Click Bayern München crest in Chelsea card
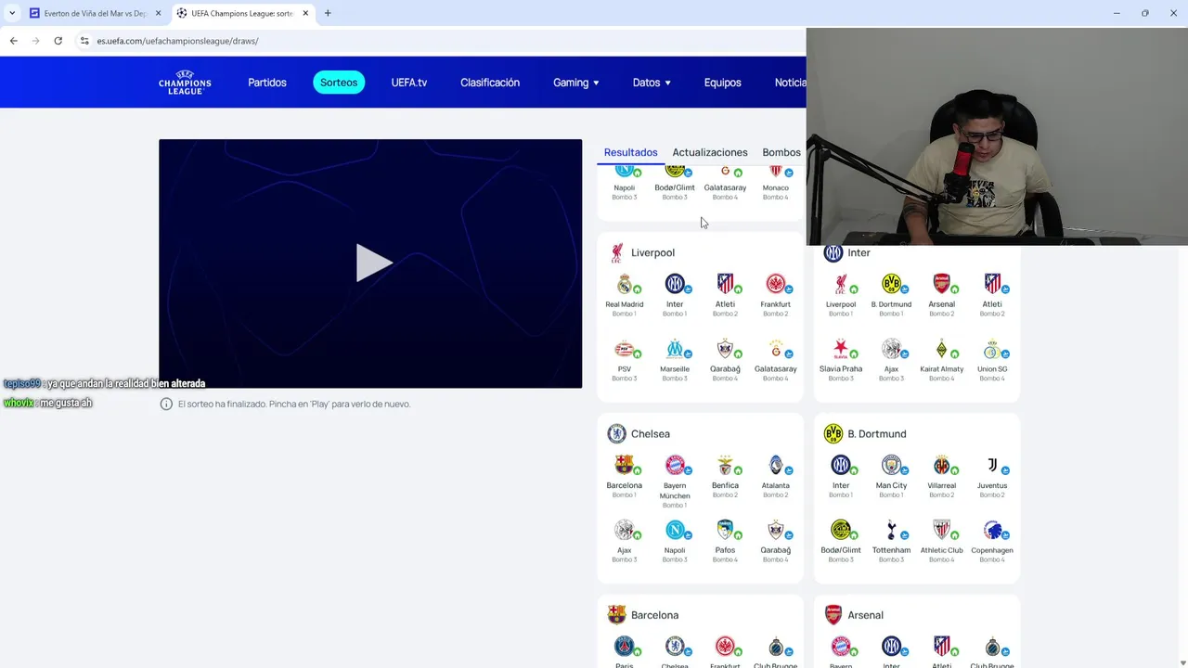Screen dimensions: 1188x668 coord(675,465)
